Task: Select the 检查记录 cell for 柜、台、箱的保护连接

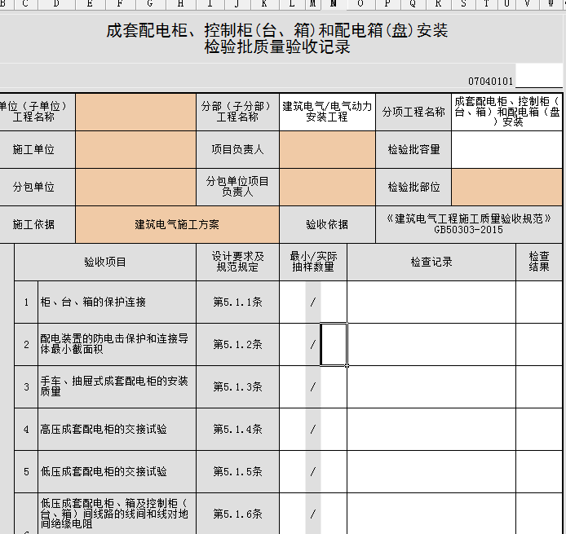Action: click(x=431, y=302)
